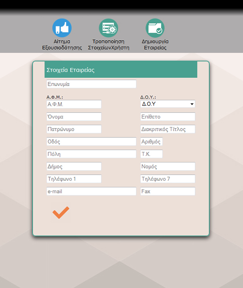
Task: Focus the Επωνυμία input field
Action: 91,84
